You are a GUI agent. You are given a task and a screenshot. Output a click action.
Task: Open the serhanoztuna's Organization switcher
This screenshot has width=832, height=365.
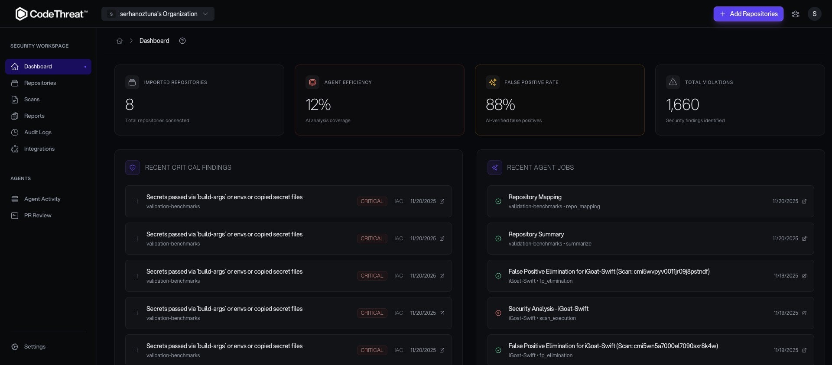(158, 13)
